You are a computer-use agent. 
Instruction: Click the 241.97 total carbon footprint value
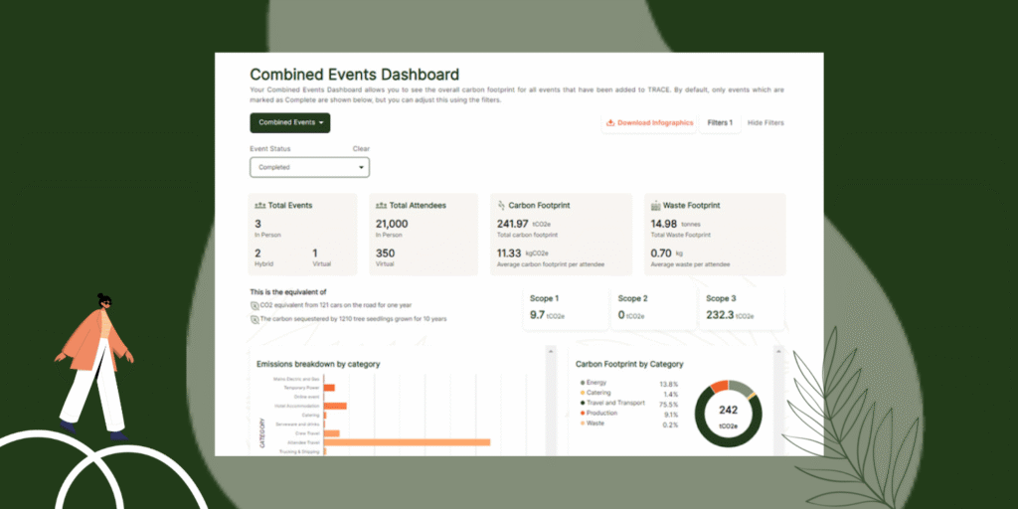tap(512, 224)
